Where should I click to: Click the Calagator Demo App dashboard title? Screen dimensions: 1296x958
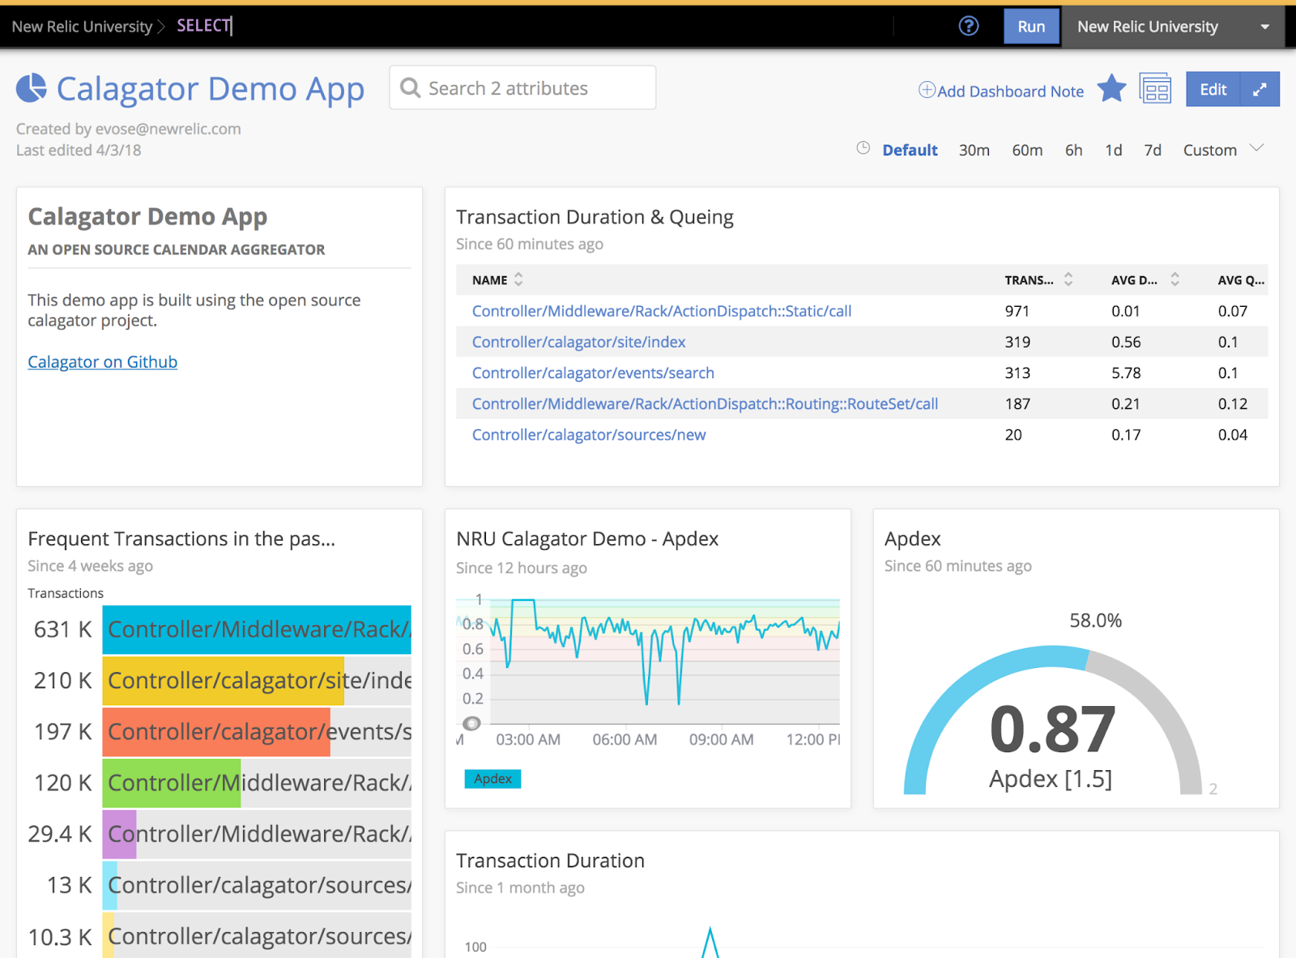pyautogui.click(x=211, y=88)
